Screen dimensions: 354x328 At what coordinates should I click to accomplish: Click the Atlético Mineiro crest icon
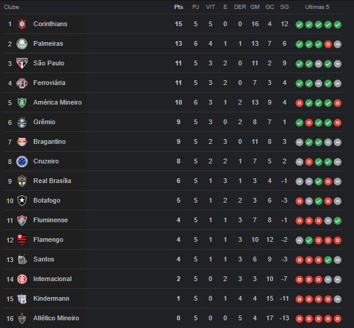22,318
